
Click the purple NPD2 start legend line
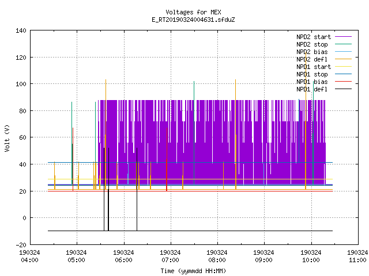343,37
